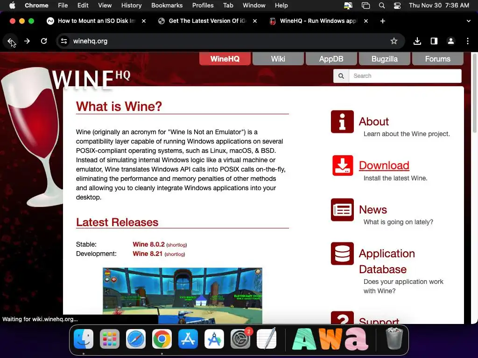Click the red Download icon
The image size is (478, 358).
(343, 165)
